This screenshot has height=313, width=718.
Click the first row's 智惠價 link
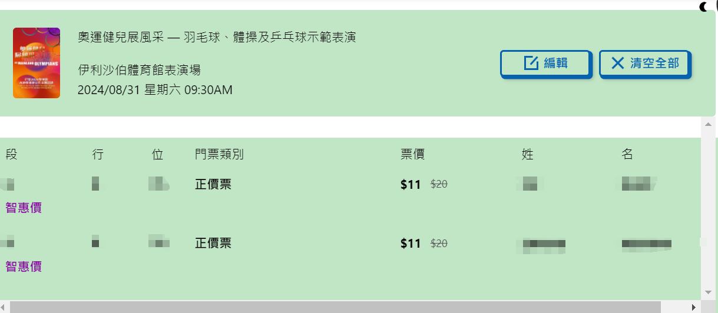coord(24,207)
